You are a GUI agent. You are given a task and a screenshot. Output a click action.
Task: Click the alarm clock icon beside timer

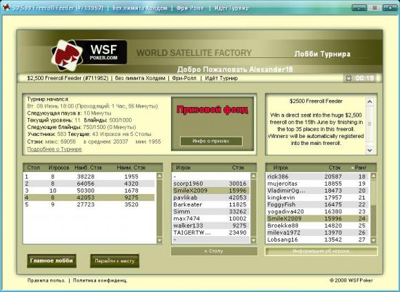click(349, 79)
